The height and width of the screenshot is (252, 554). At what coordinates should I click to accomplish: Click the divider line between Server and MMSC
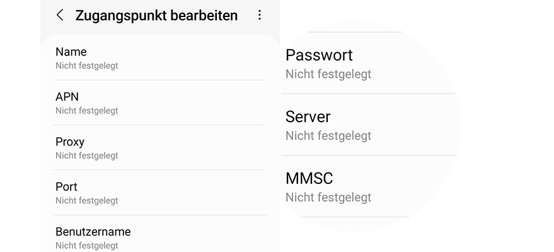coord(368,156)
